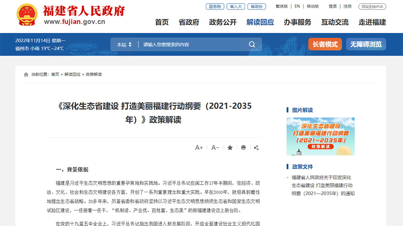The height and width of the screenshot is (226, 403).
Task: Open the 图片解读 banner thumbnail
Action: (x=320, y=136)
